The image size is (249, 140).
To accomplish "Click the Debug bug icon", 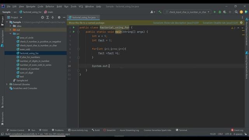I will (220, 12).
